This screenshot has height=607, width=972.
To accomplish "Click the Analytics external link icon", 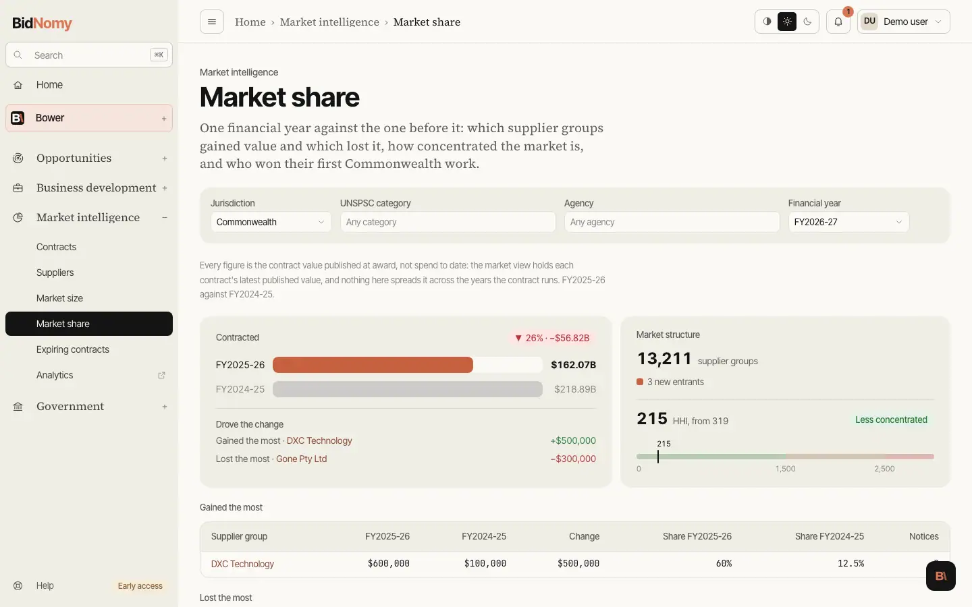I will [x=161, y=375].
